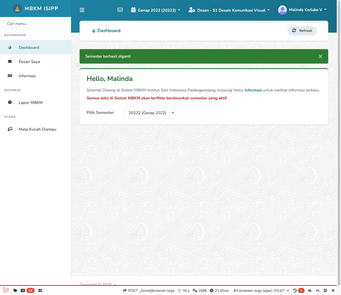Open the debug bar folder icon
The width and height of the screenshot is (341, 295).
tap(310, 290)
